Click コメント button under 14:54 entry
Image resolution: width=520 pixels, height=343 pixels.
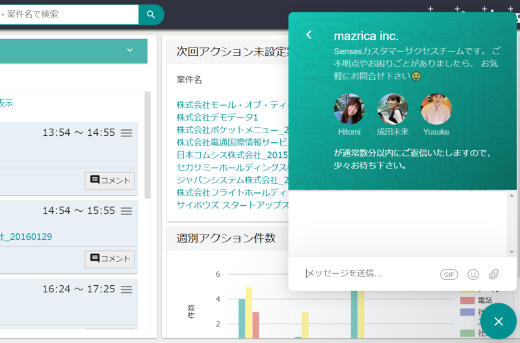pos(110,259)
